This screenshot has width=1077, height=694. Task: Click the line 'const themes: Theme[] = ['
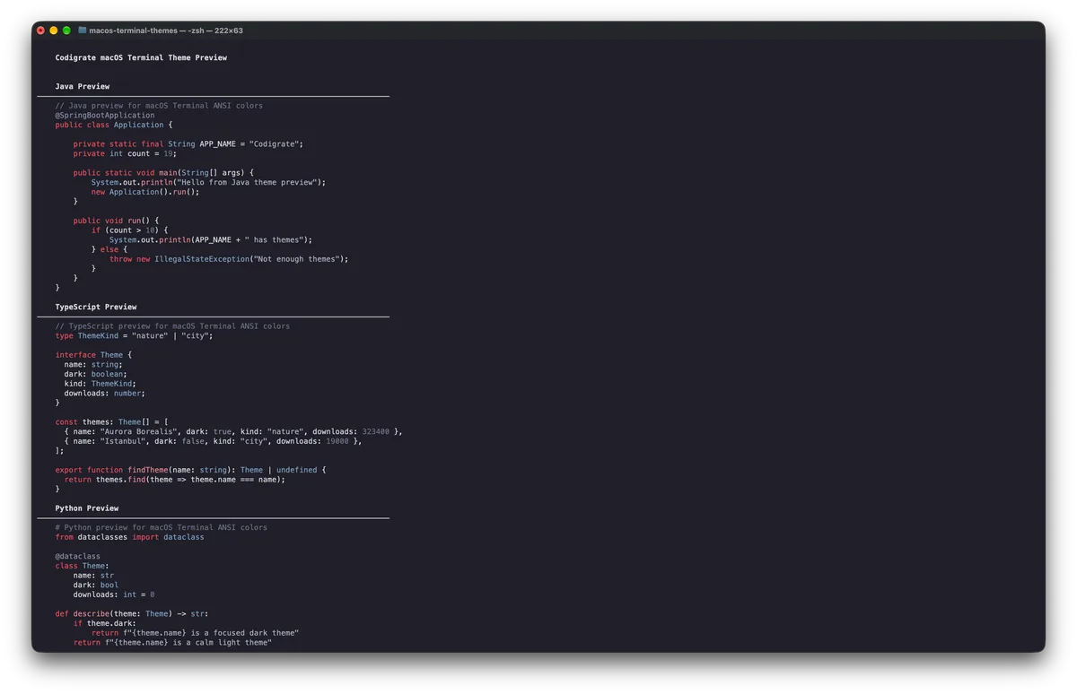pyautogui.click(x=112, y=422)
